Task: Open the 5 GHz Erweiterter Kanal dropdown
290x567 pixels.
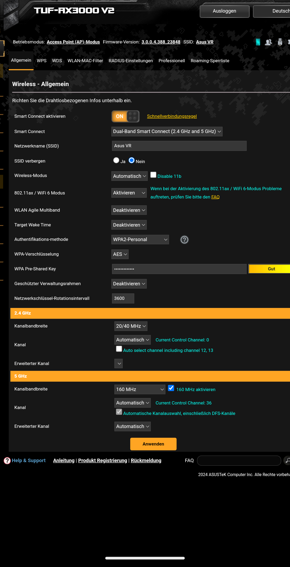Action: pos(132,426)
